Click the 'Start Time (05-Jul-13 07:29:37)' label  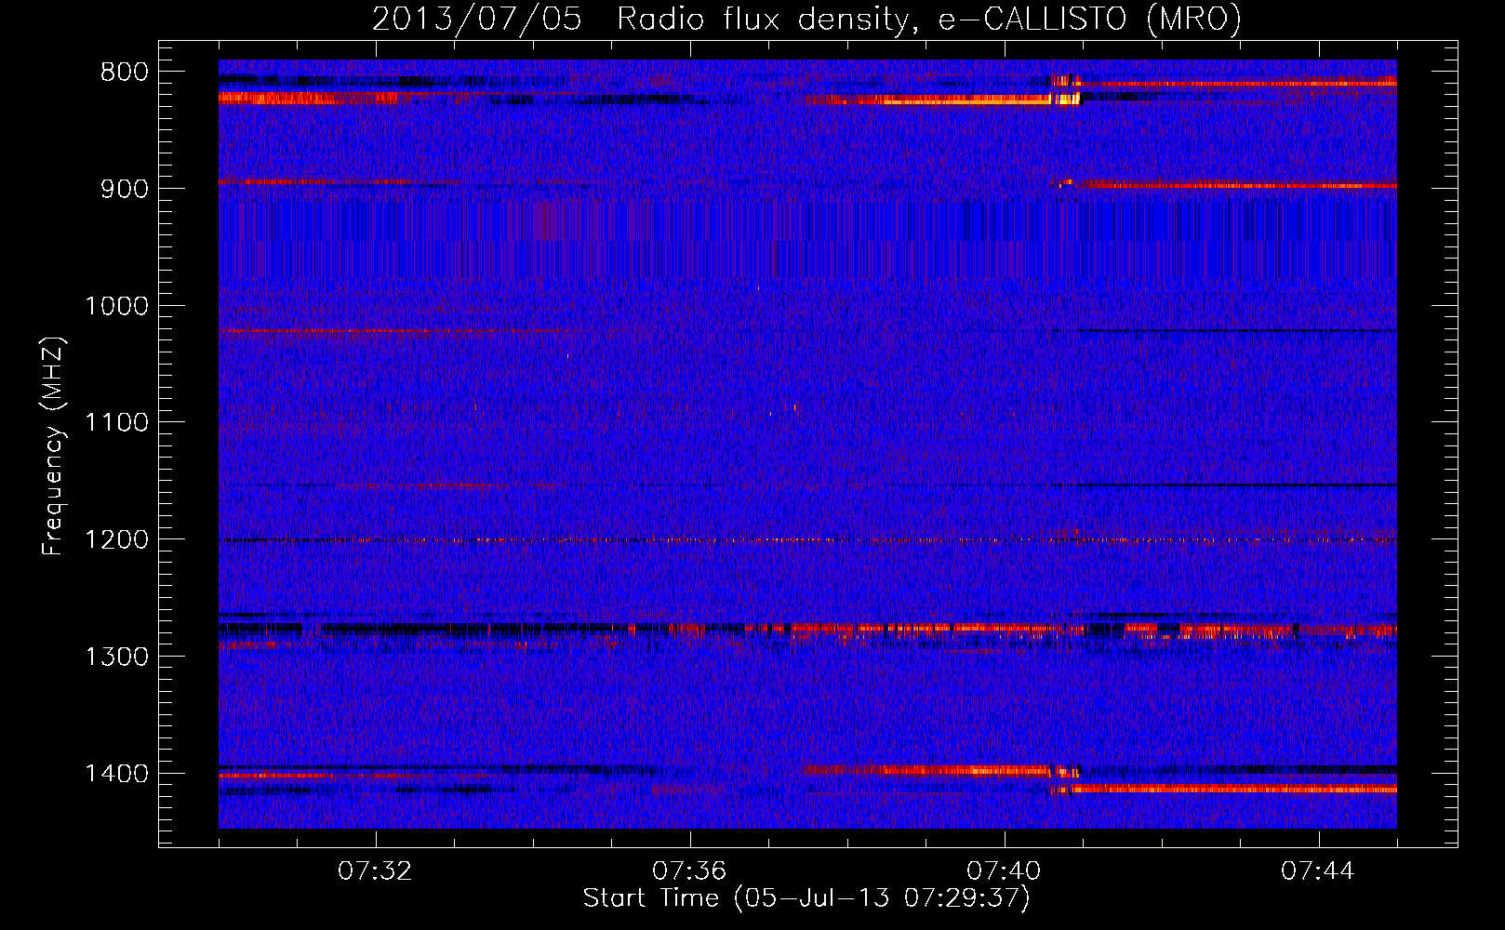click(806, 898)
